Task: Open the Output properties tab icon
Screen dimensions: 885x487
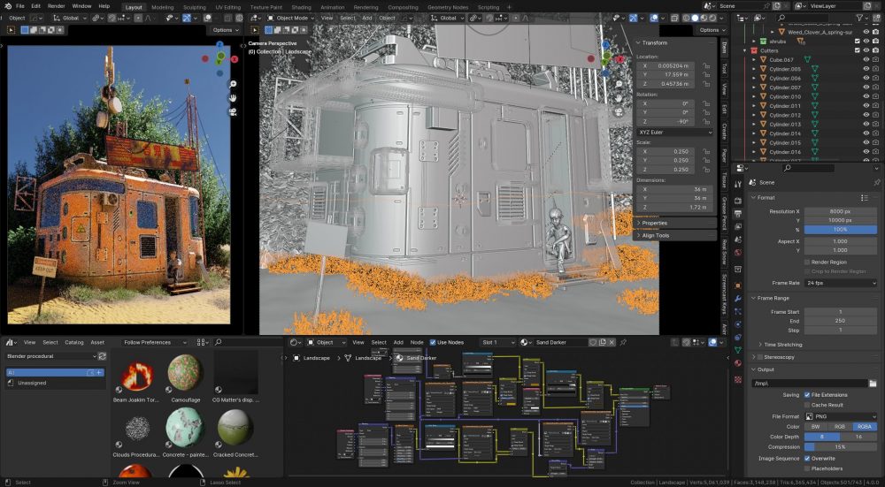Action: [738, 214]
